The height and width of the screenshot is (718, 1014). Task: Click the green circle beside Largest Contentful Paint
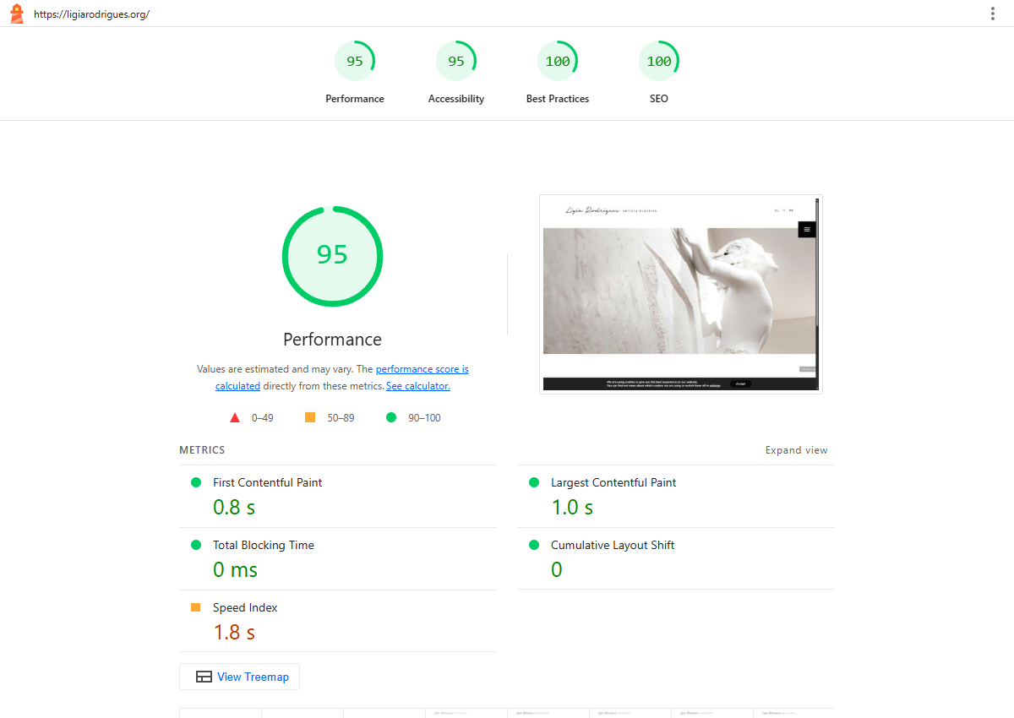534,482
